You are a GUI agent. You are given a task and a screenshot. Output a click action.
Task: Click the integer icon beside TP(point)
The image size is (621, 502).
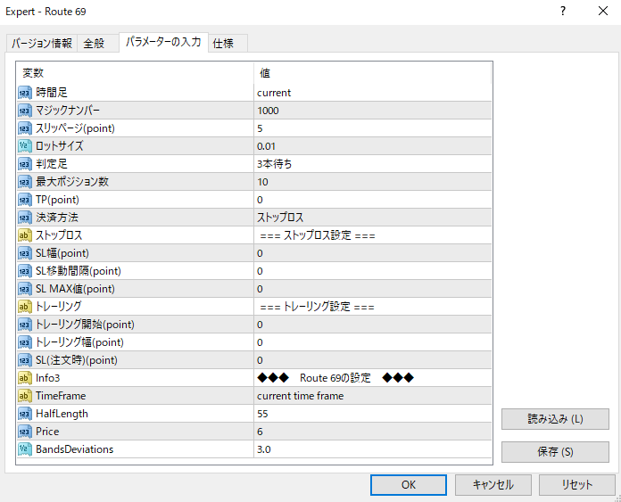click(x=25, y=200)
